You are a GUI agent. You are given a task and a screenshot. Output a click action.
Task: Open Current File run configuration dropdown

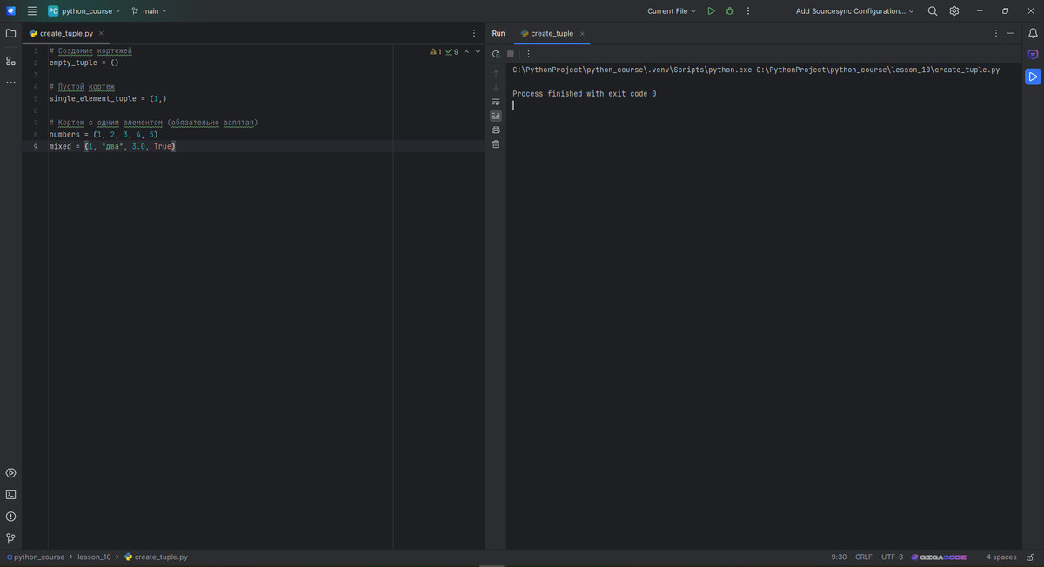[x=672, y=11]
